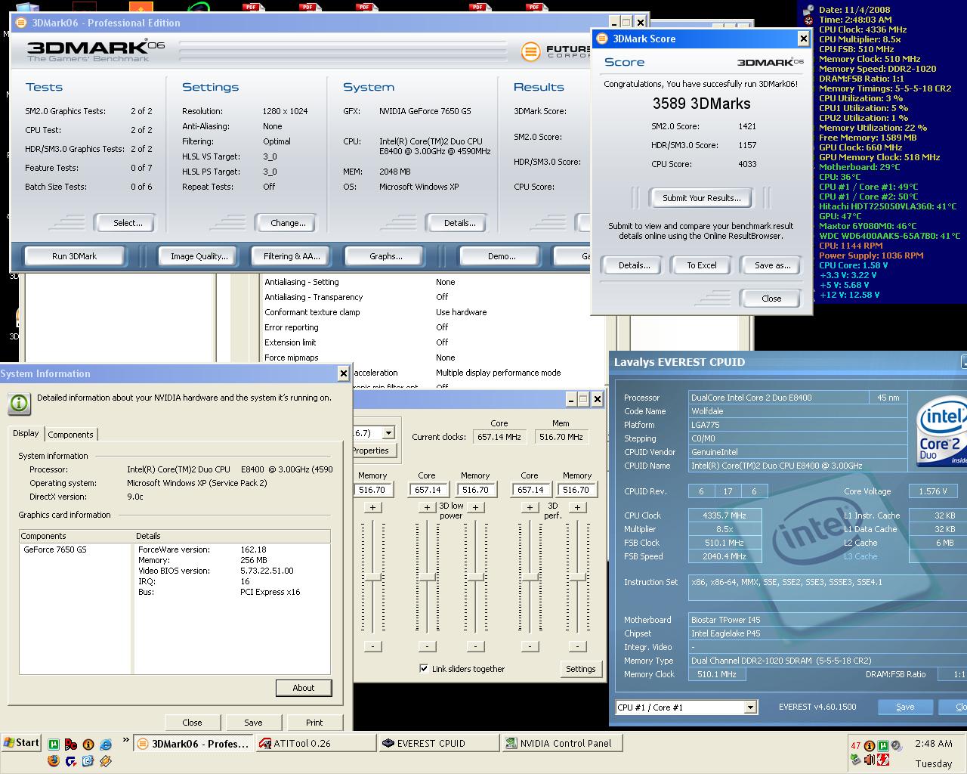Image resolution: width=967 pixels, height=774 pixels.
Task: Click taskbar clock showing 2:48 AM
Action: 933,744
